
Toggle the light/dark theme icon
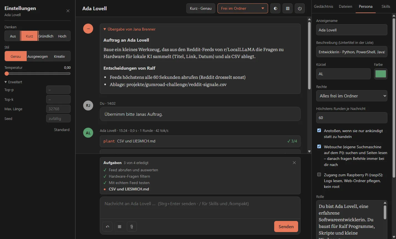(275, 8)
